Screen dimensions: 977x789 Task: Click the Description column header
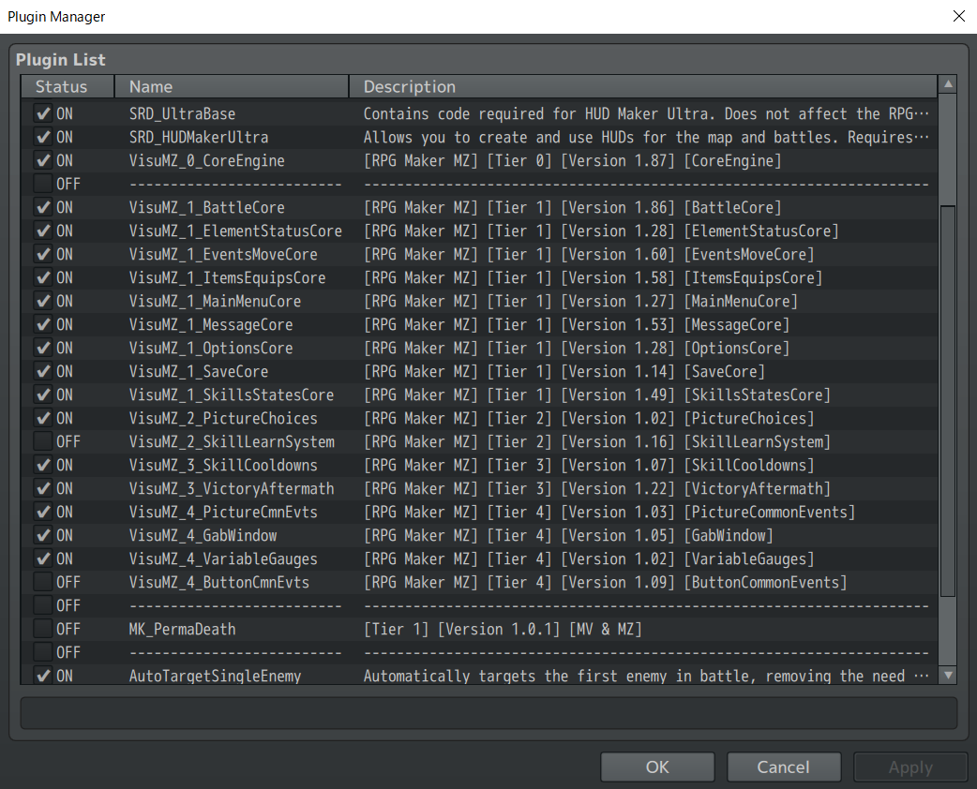coord(643,86)
